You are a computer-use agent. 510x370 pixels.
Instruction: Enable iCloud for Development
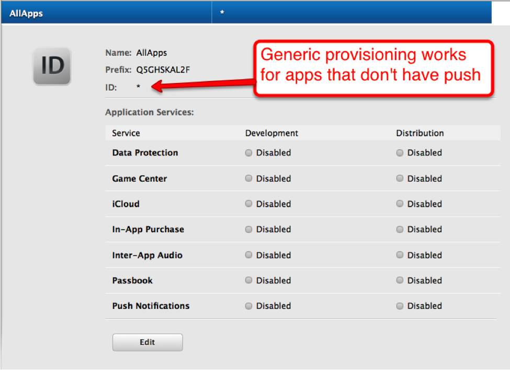(248, 204)
